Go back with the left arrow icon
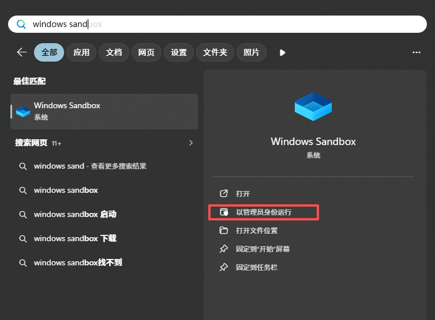The image size is (435, 320). (22, 52)
